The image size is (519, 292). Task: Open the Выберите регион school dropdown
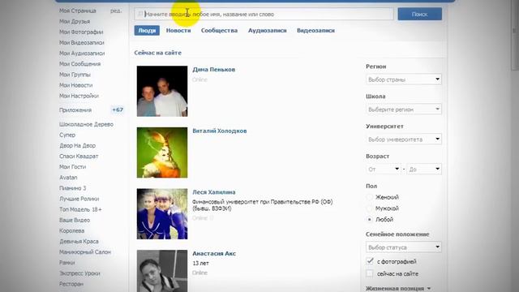pos(404,109)
